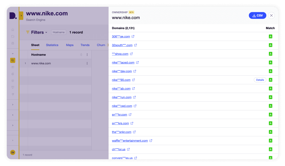Open external link icon for 32south***.com
This screenshot has width=285, height=166.
click(136, 45)
